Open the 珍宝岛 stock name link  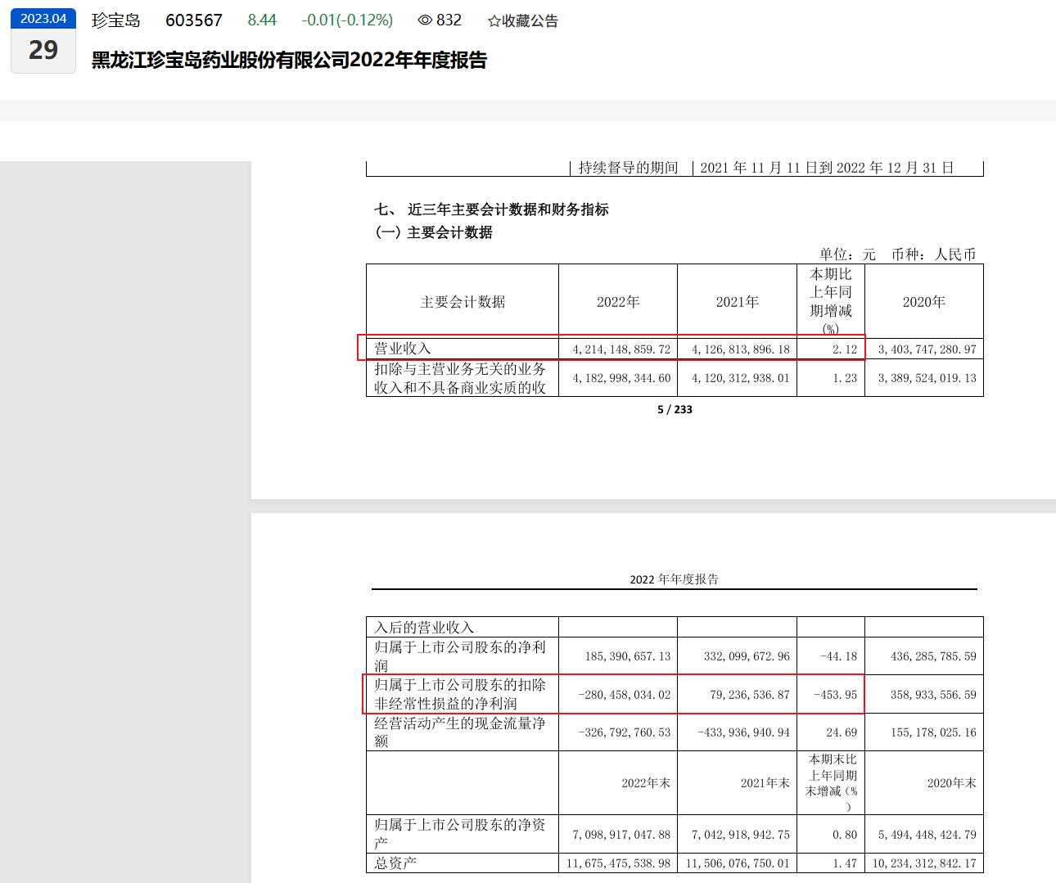click(115, 20)
